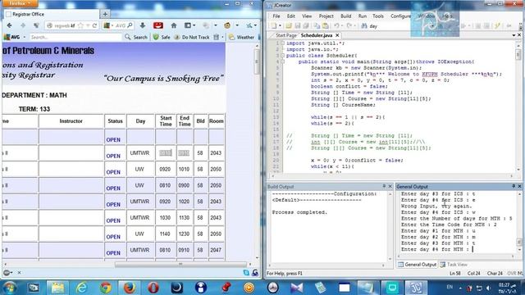
Task: Click the Save icon in JCreator toolbar
Action: click(x=297, y=25)
